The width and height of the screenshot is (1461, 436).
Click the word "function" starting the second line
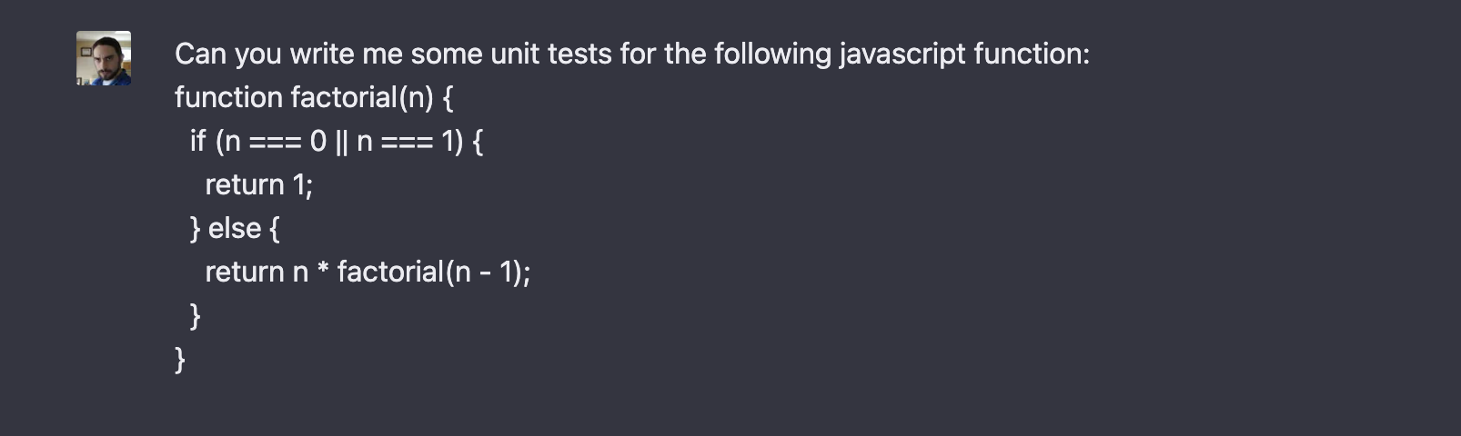pos(228,97)
